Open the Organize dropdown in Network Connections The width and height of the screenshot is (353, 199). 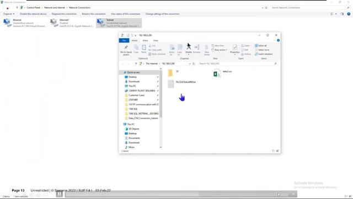tap(9, 14)
